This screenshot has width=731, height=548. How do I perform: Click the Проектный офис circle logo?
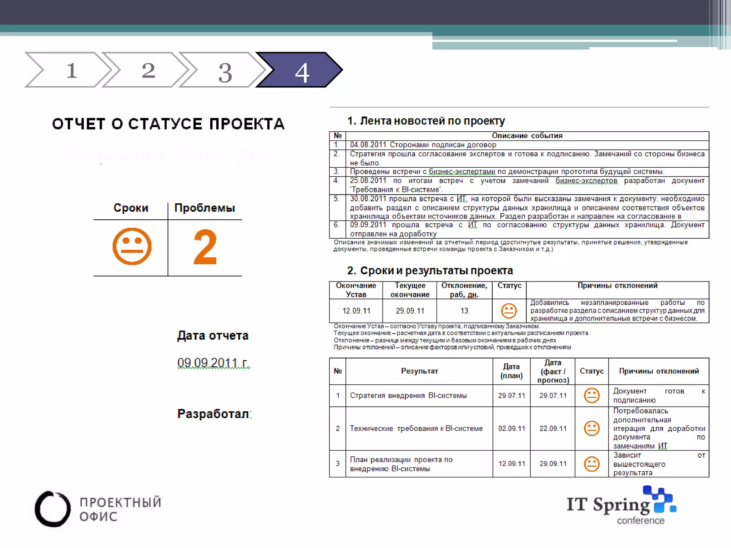click(x=52, y=509)
